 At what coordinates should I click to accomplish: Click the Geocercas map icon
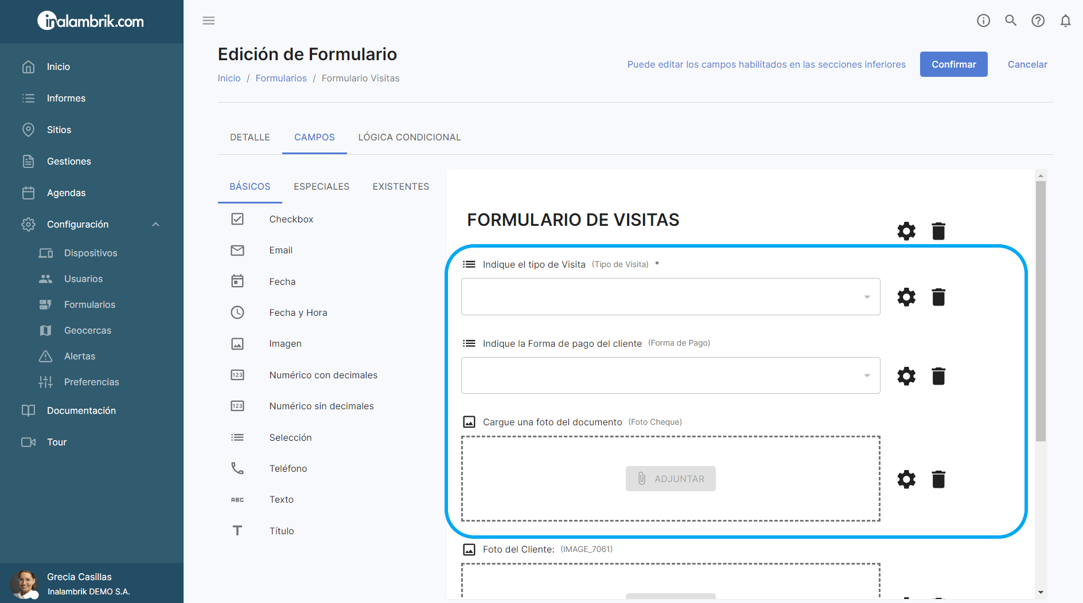(x=46, y=330)
